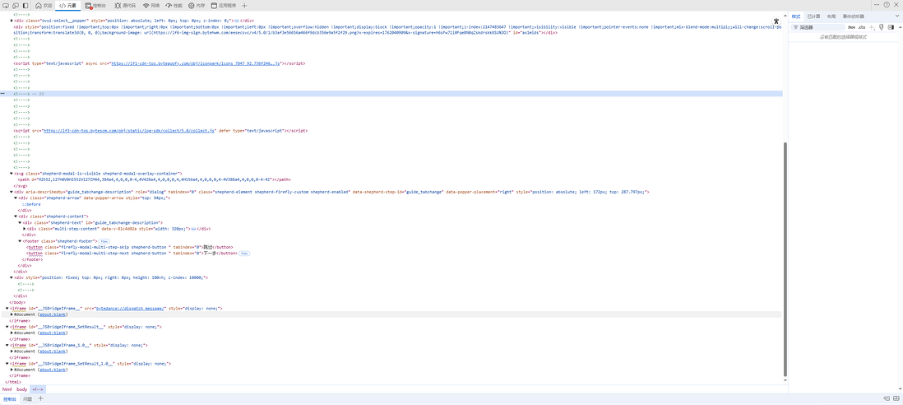
Task: Open the three-dot customize DevTools menu
Action: click(876, 5)
